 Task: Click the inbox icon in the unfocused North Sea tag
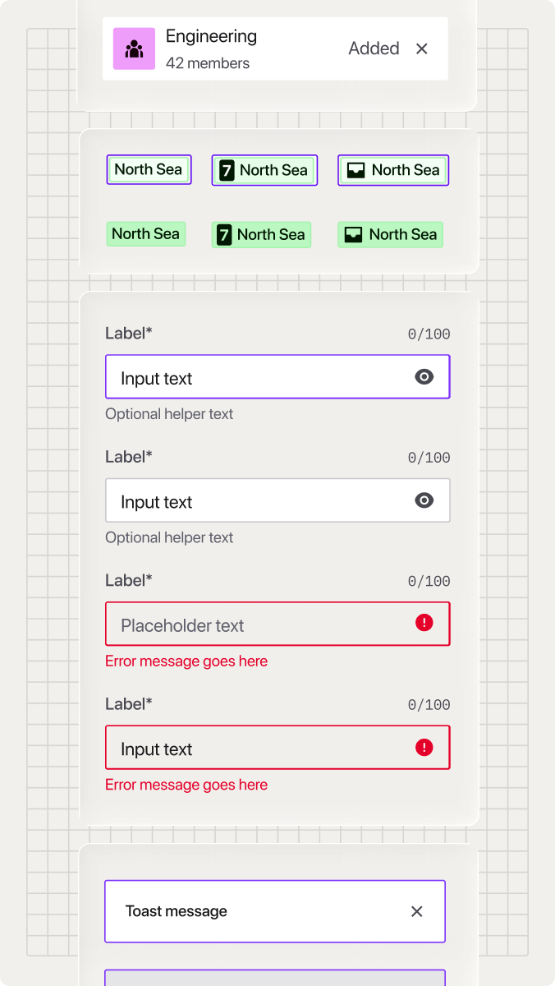coord(353,235)
